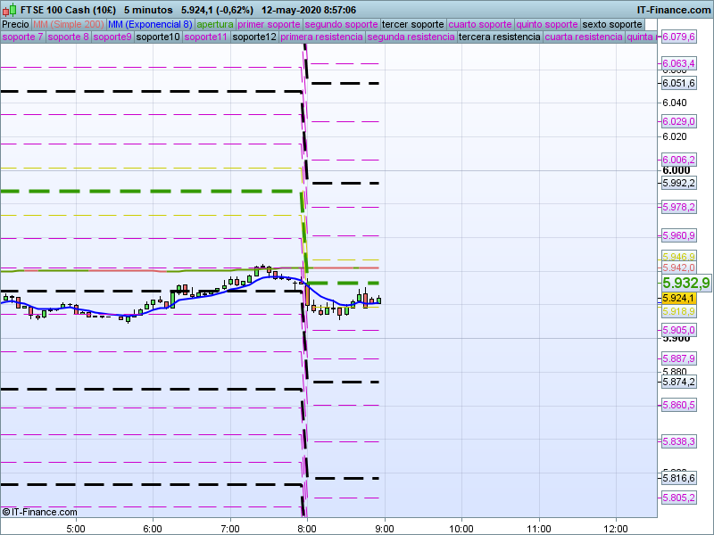
Task: Click the cuarta resistencia legend label
Action: coord(583,37)
